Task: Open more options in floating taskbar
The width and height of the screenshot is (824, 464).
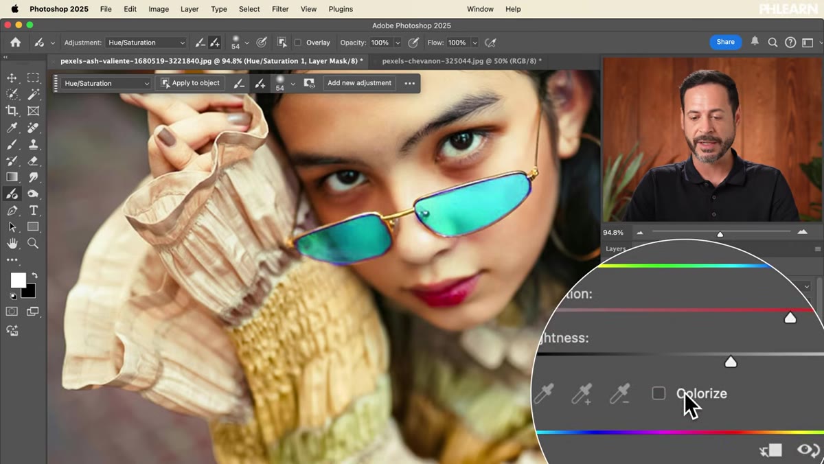Action: coord(410,84)
